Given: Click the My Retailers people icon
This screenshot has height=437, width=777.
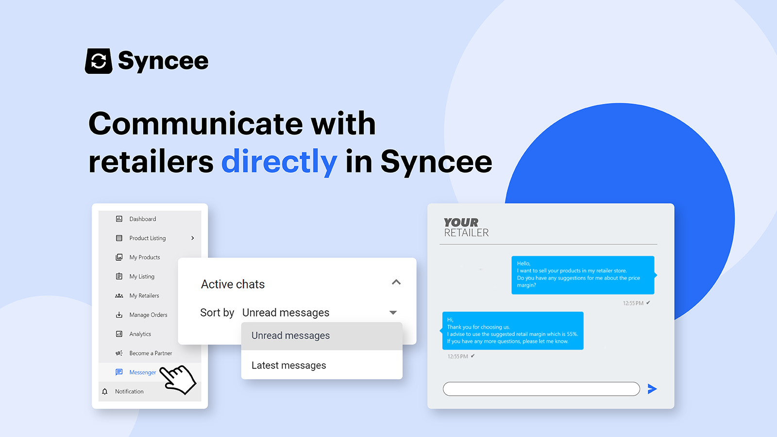Looking at the screenshot, I should pos(119,296).
